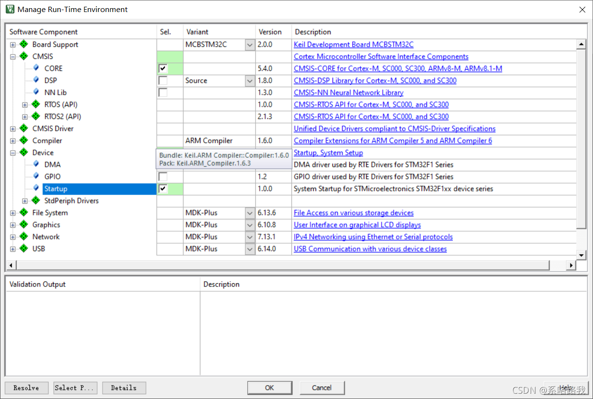Image resolution: width=593 pixels, height=399 pixels.
Task: Expand the Board Support tree node
Action: tap(13, 45)
